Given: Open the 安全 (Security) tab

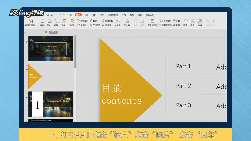Looking at the screenshot, I should 140,15.
